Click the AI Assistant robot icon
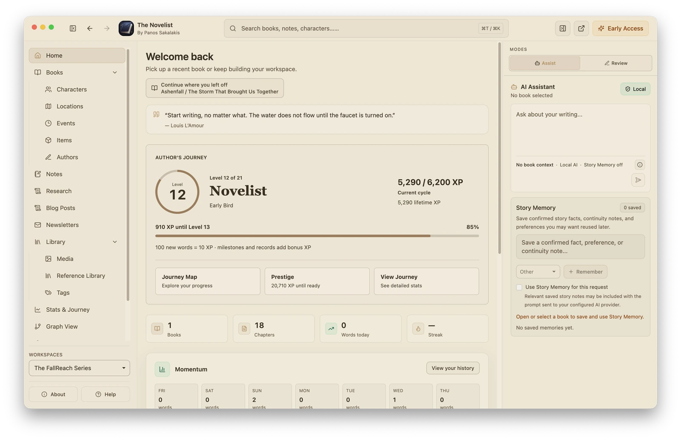The image size is (681, 440). tap(514, 87)
